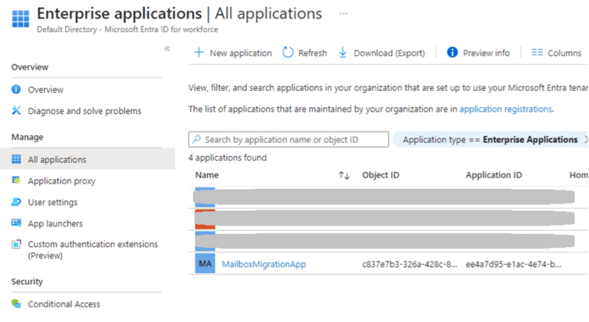
Task: Click the New application label
Action: coord(241,54)
